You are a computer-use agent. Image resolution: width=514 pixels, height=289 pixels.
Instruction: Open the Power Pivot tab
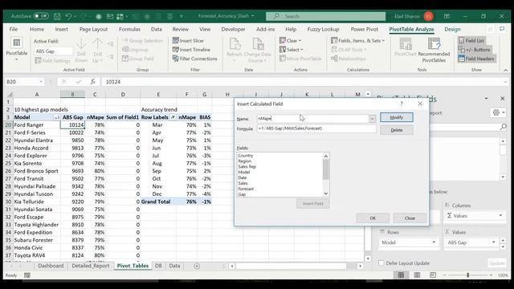(364, 29)
